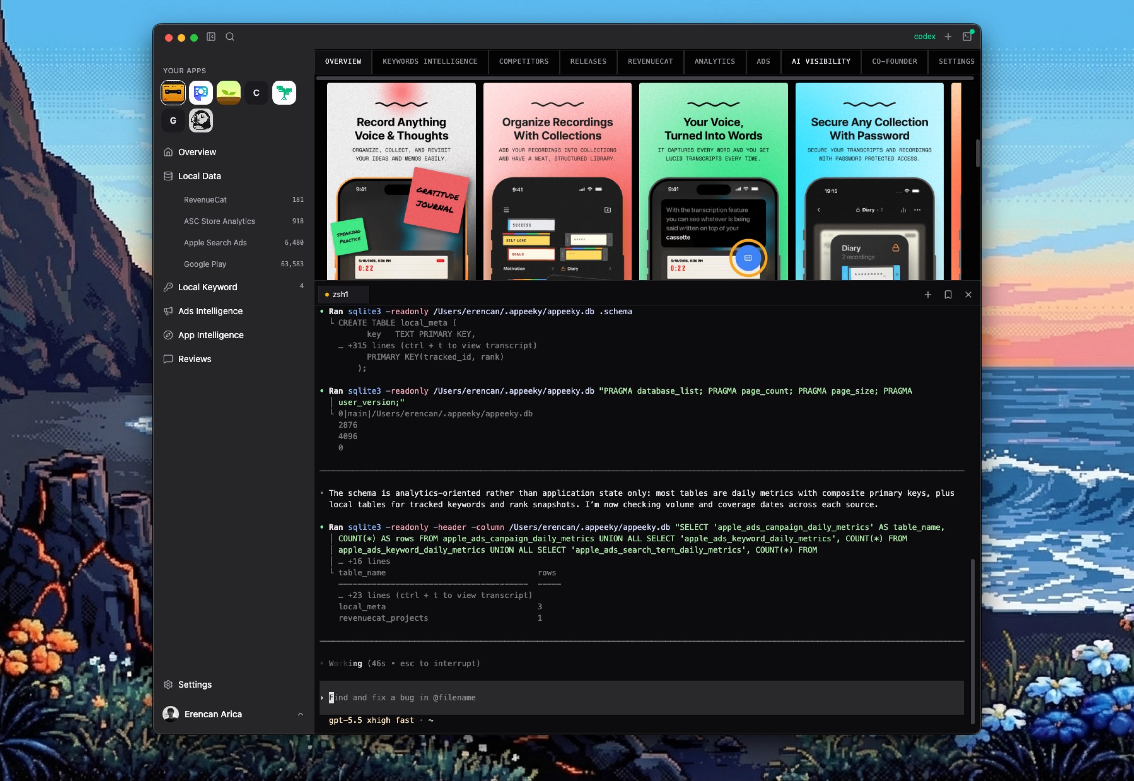Open the RevenueCat tab
The image size is (1134, 781).
(650, 62)
